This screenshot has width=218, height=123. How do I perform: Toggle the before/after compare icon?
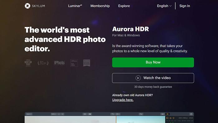pos(90,114)
